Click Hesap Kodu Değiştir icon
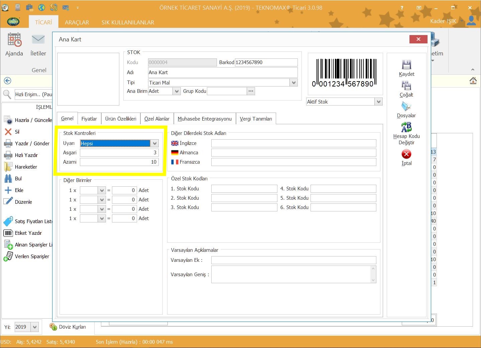 pos(406,127)
